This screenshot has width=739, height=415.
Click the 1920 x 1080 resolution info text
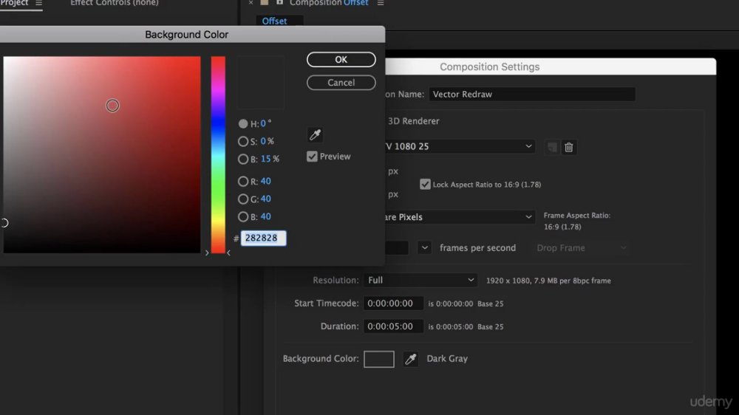coord(548,281)
